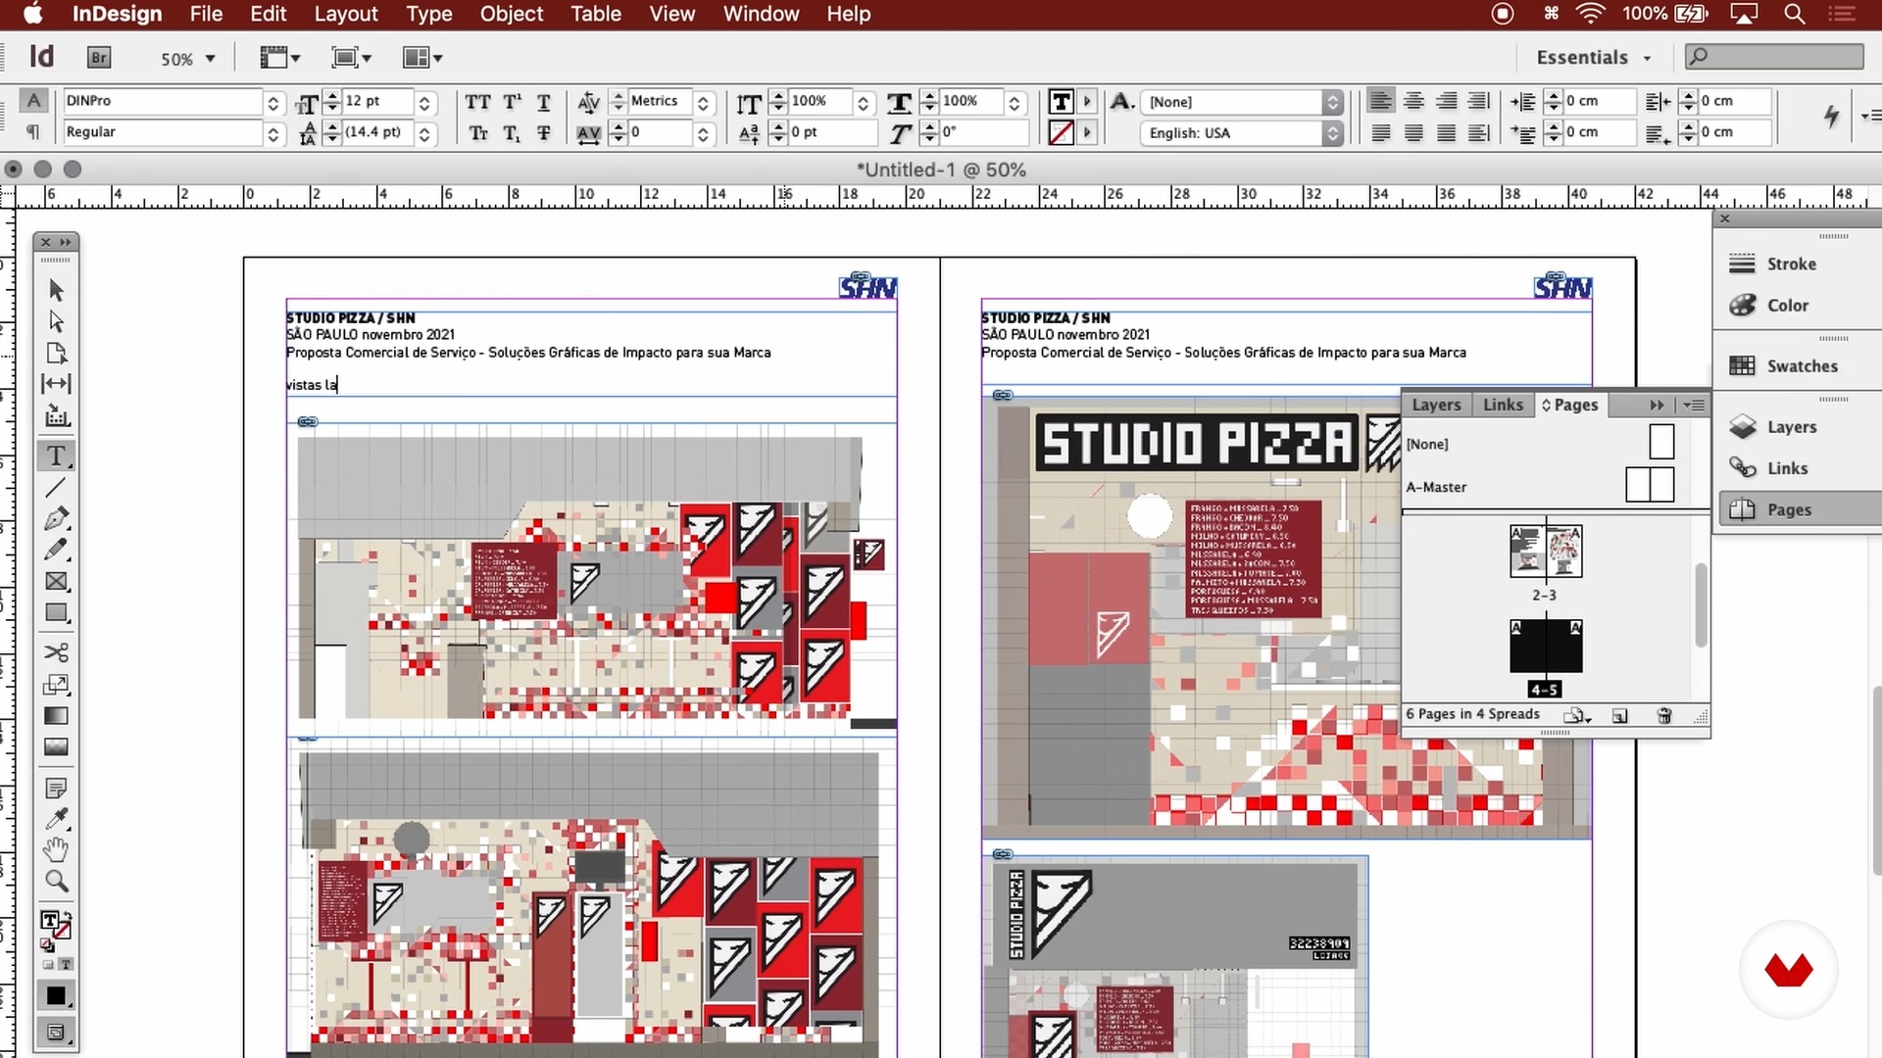The width and height of the screenshot is (1882, 1058).
Task: Switch to the Links tab in floating panel
Action: 1503,405
